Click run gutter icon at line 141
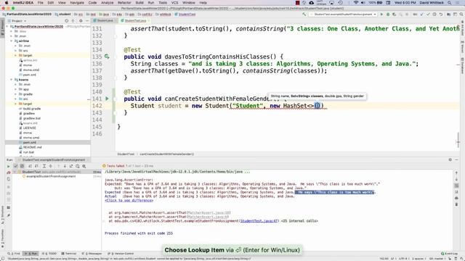Screen dimensions: 465x261 pyautogui.click(x=107, y=99)
